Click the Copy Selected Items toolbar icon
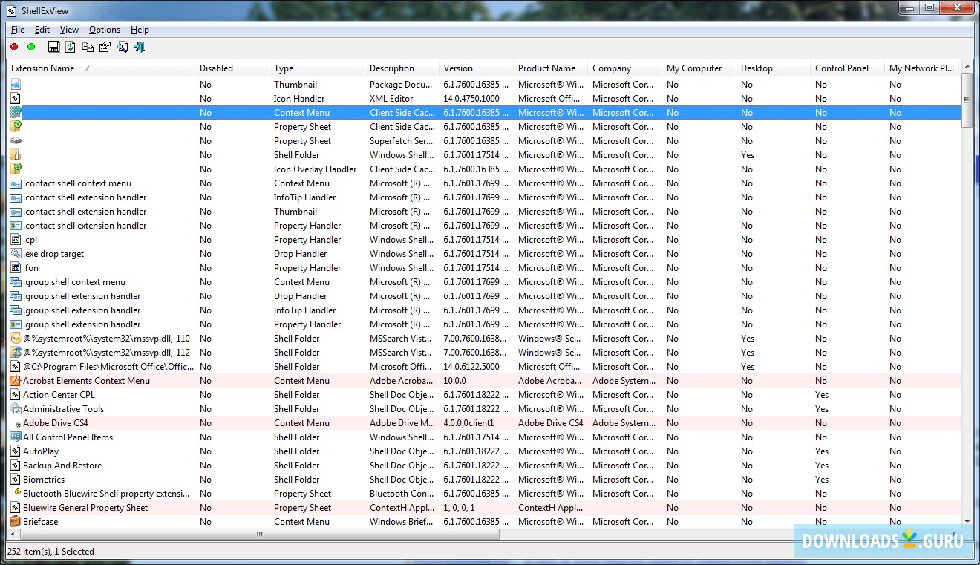This screenshot has height=565, width=980. click(88, 47)
